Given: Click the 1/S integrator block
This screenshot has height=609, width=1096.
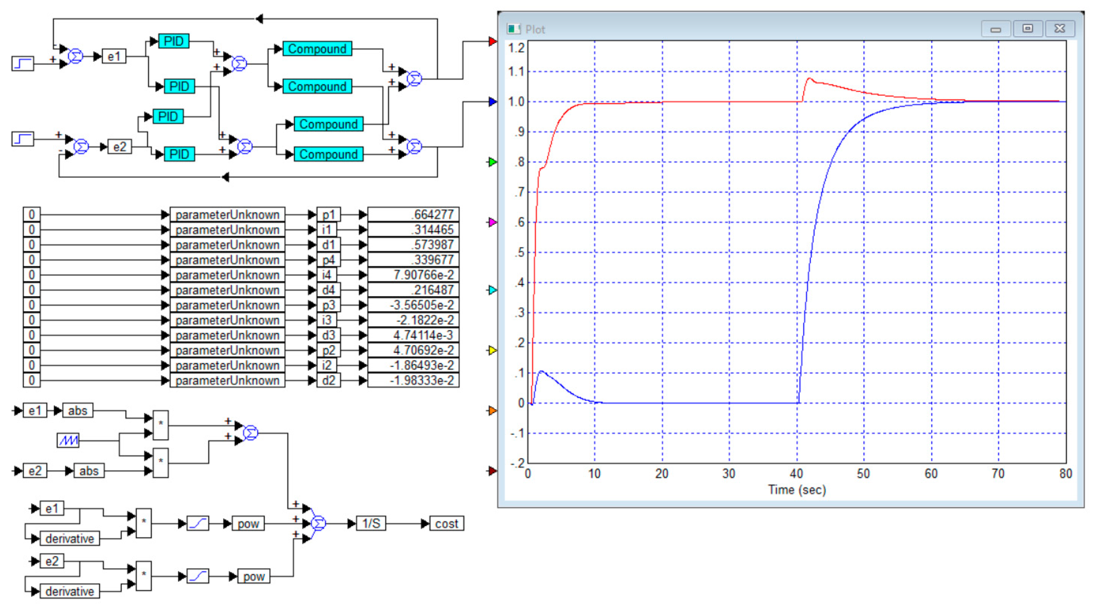Looking at the screenshot, I should [371, 523].
